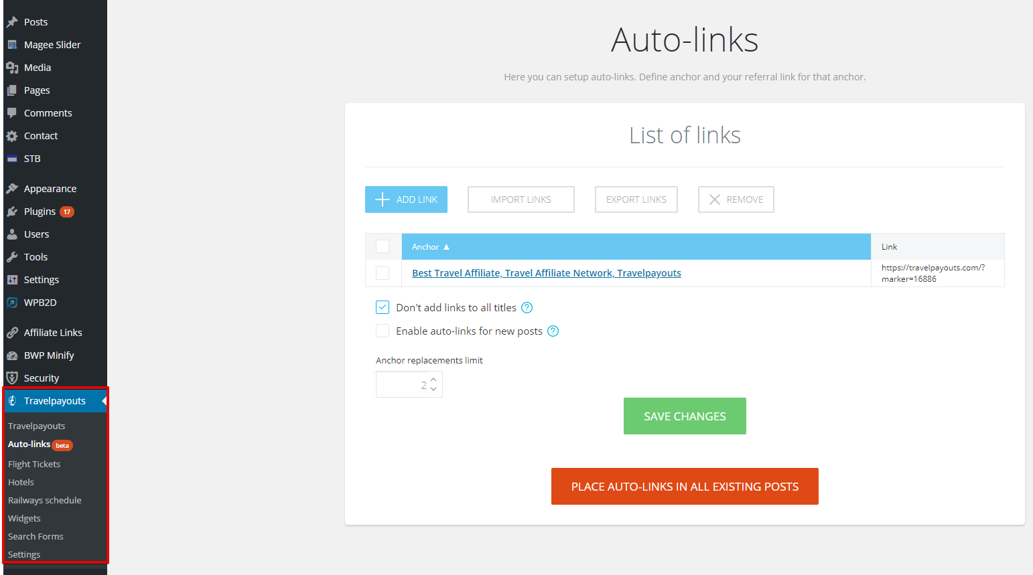
Task: Open Widgets submenu item
Action: tap(24, 518)
